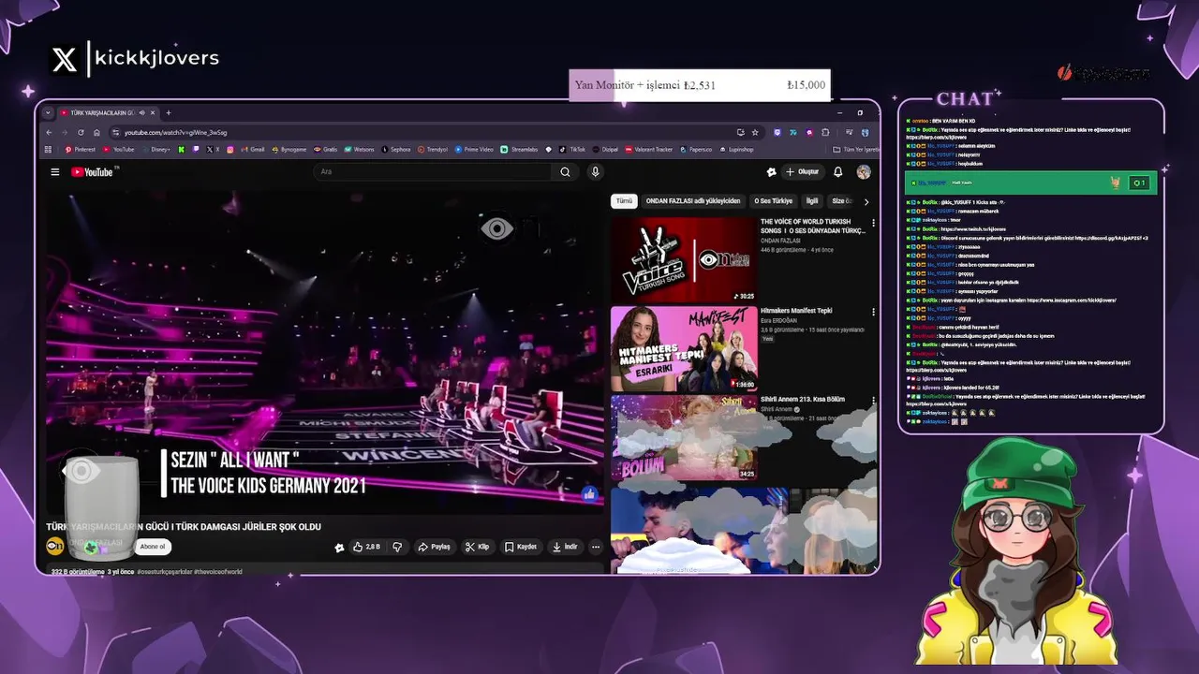This screenshot has height=674, width=1199.
Task: Reload the page in browser toolbar
Action: click(81, 132)
